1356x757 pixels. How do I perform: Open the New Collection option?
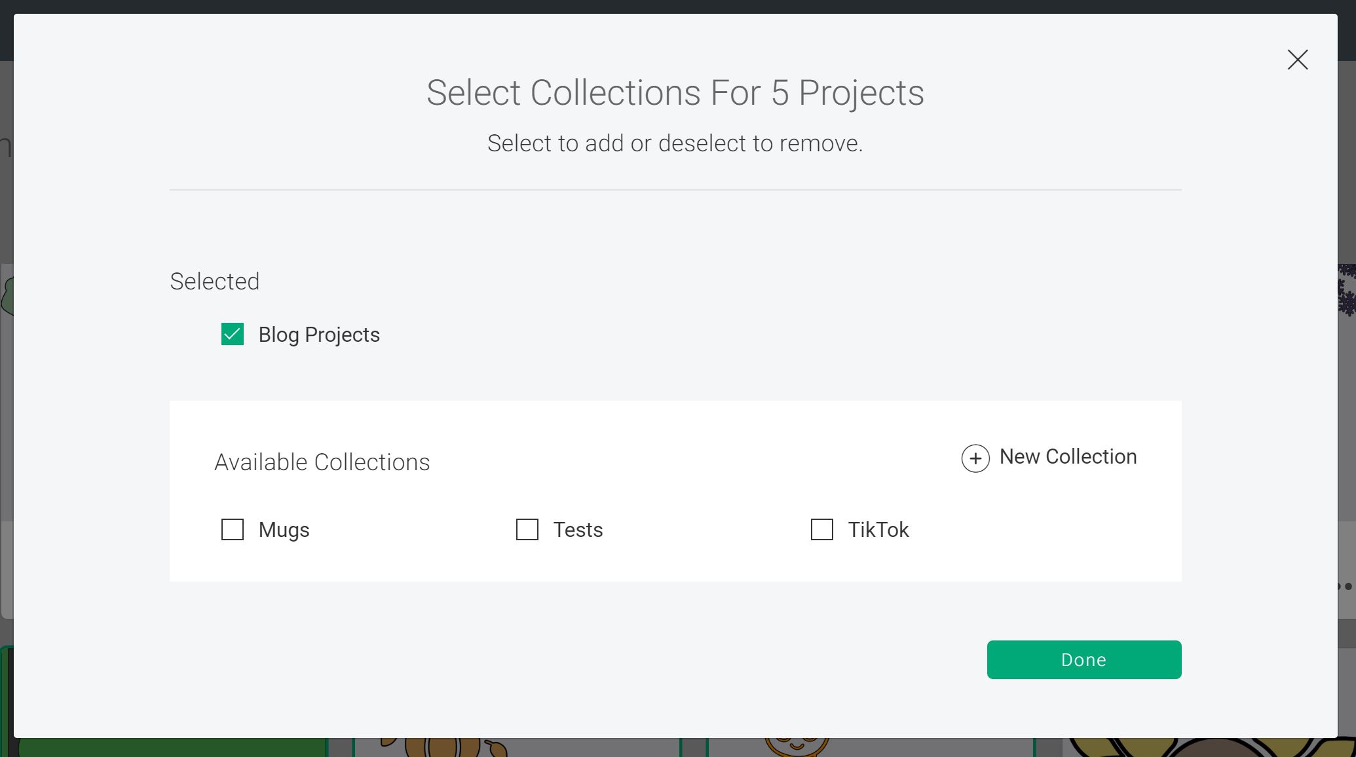1068,456
